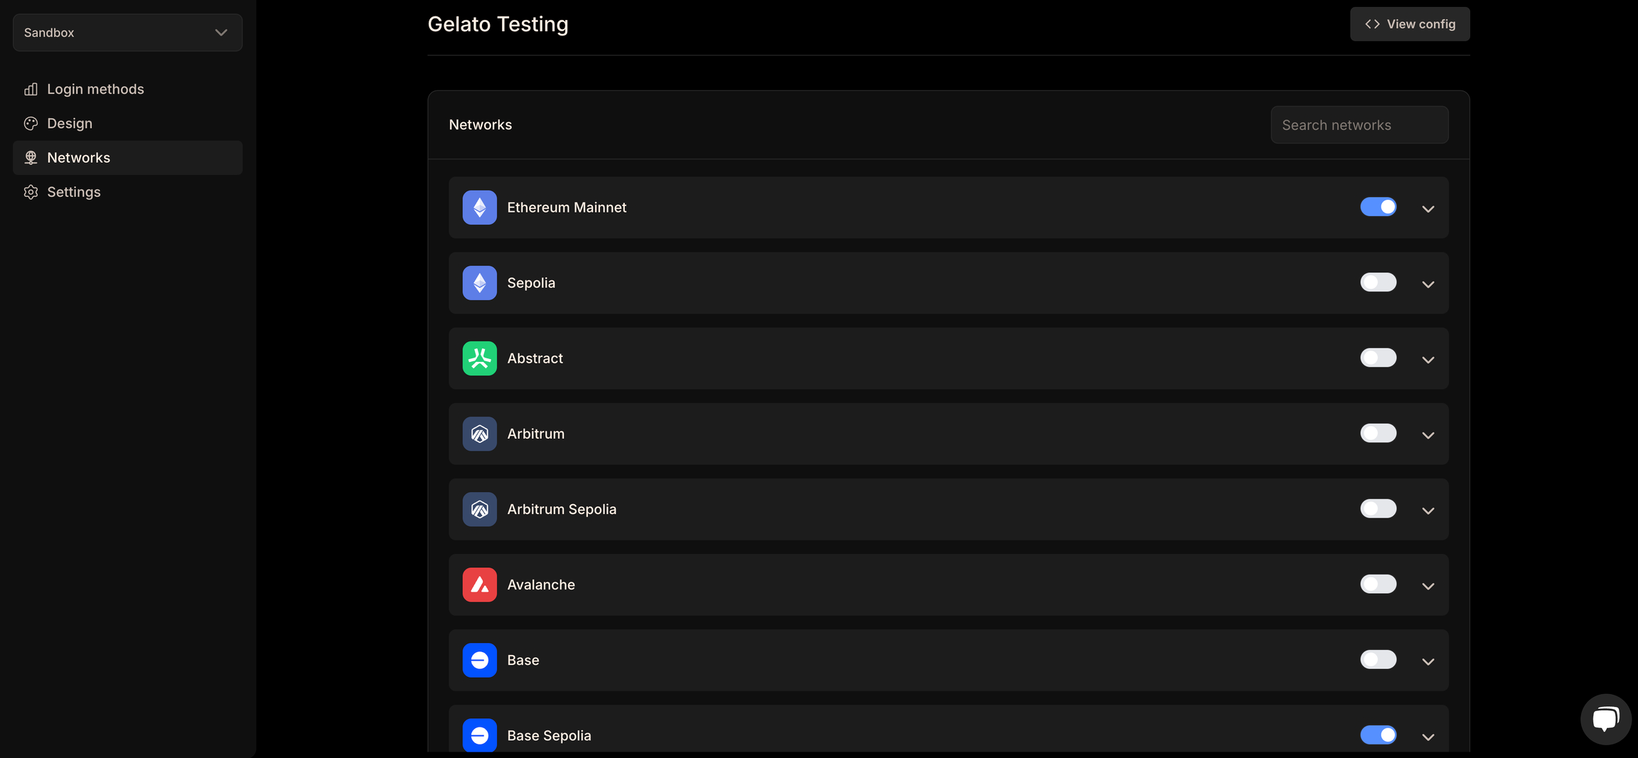Disable the Ethereum Mainnet toggle

1378,207
